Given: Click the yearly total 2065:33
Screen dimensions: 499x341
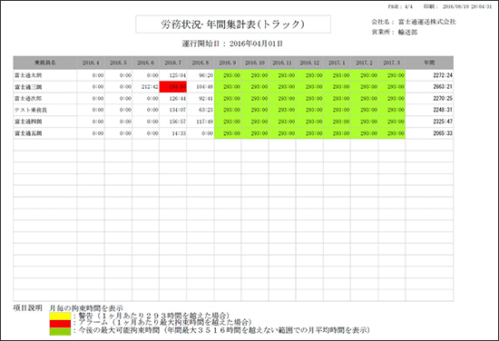Looking at the screenshot, I should pyautogui.click(x=443, y=133).
